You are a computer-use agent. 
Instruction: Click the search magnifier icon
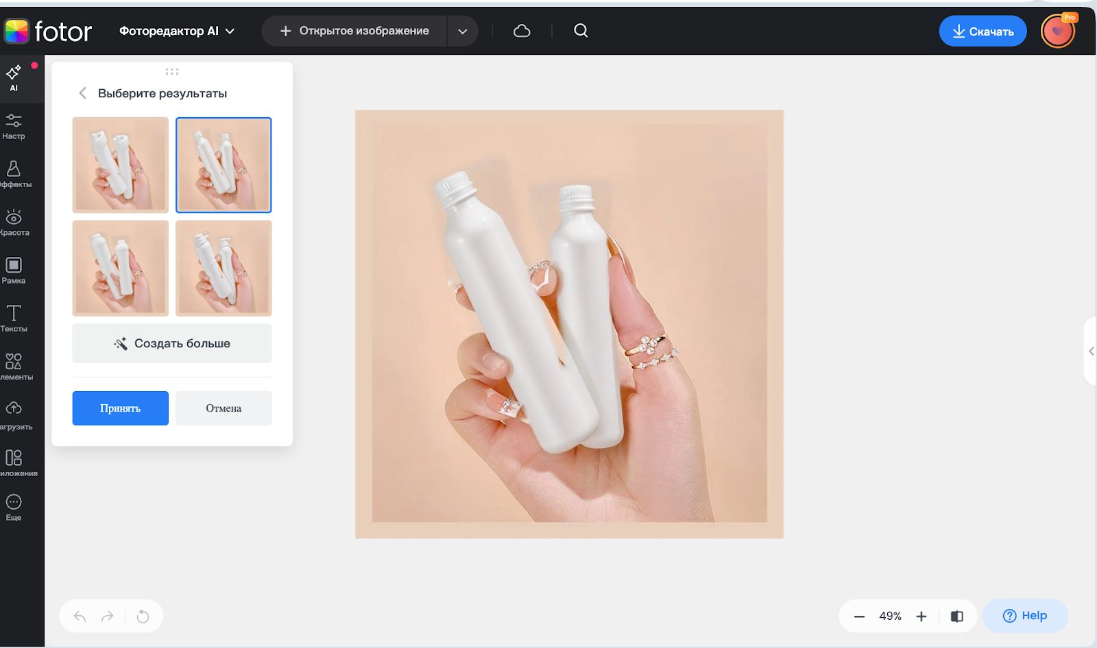pos(581,31)
